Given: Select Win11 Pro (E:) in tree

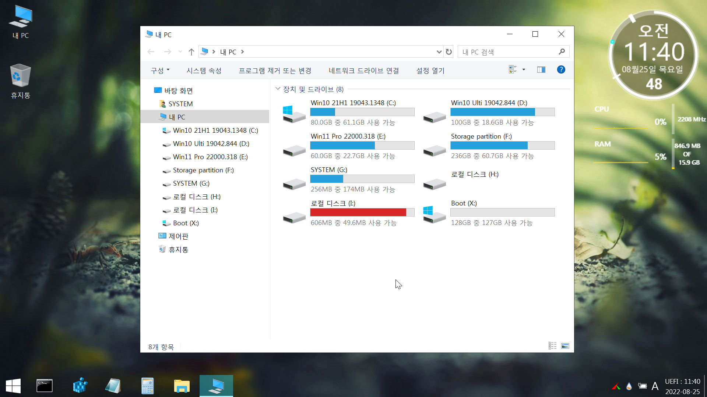Looking at the screenshot, I should (205, 157).
